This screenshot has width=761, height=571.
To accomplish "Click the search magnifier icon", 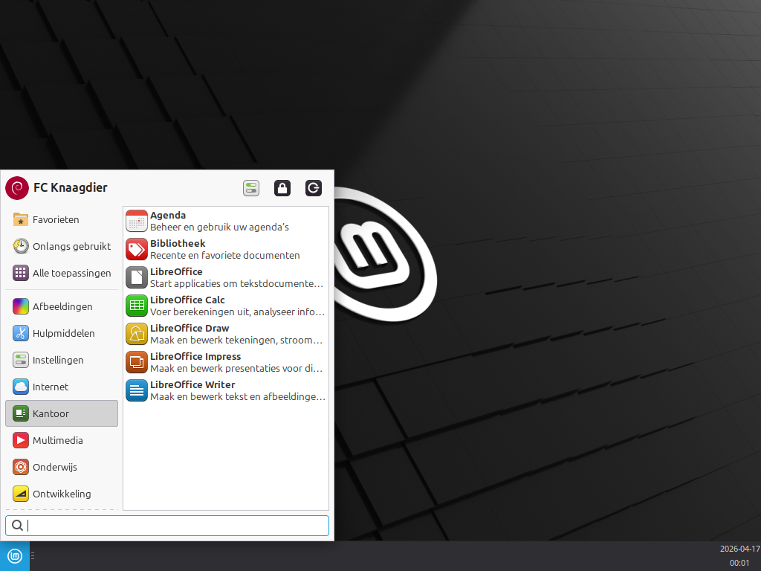I will tap(17, 526).
